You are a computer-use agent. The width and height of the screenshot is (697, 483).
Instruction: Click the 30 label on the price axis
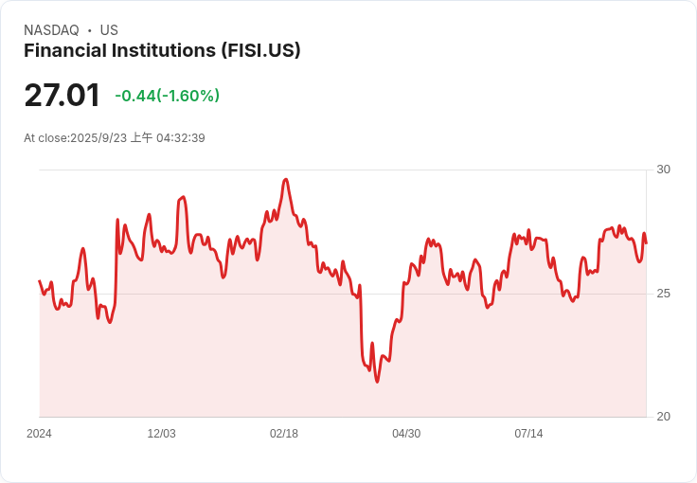(664, 170)
